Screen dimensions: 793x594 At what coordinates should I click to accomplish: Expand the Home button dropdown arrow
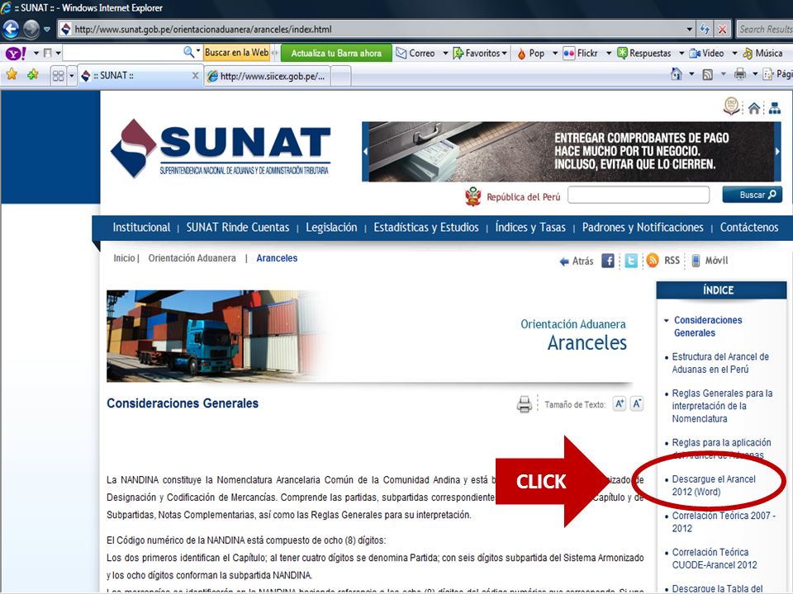[691, 74]
